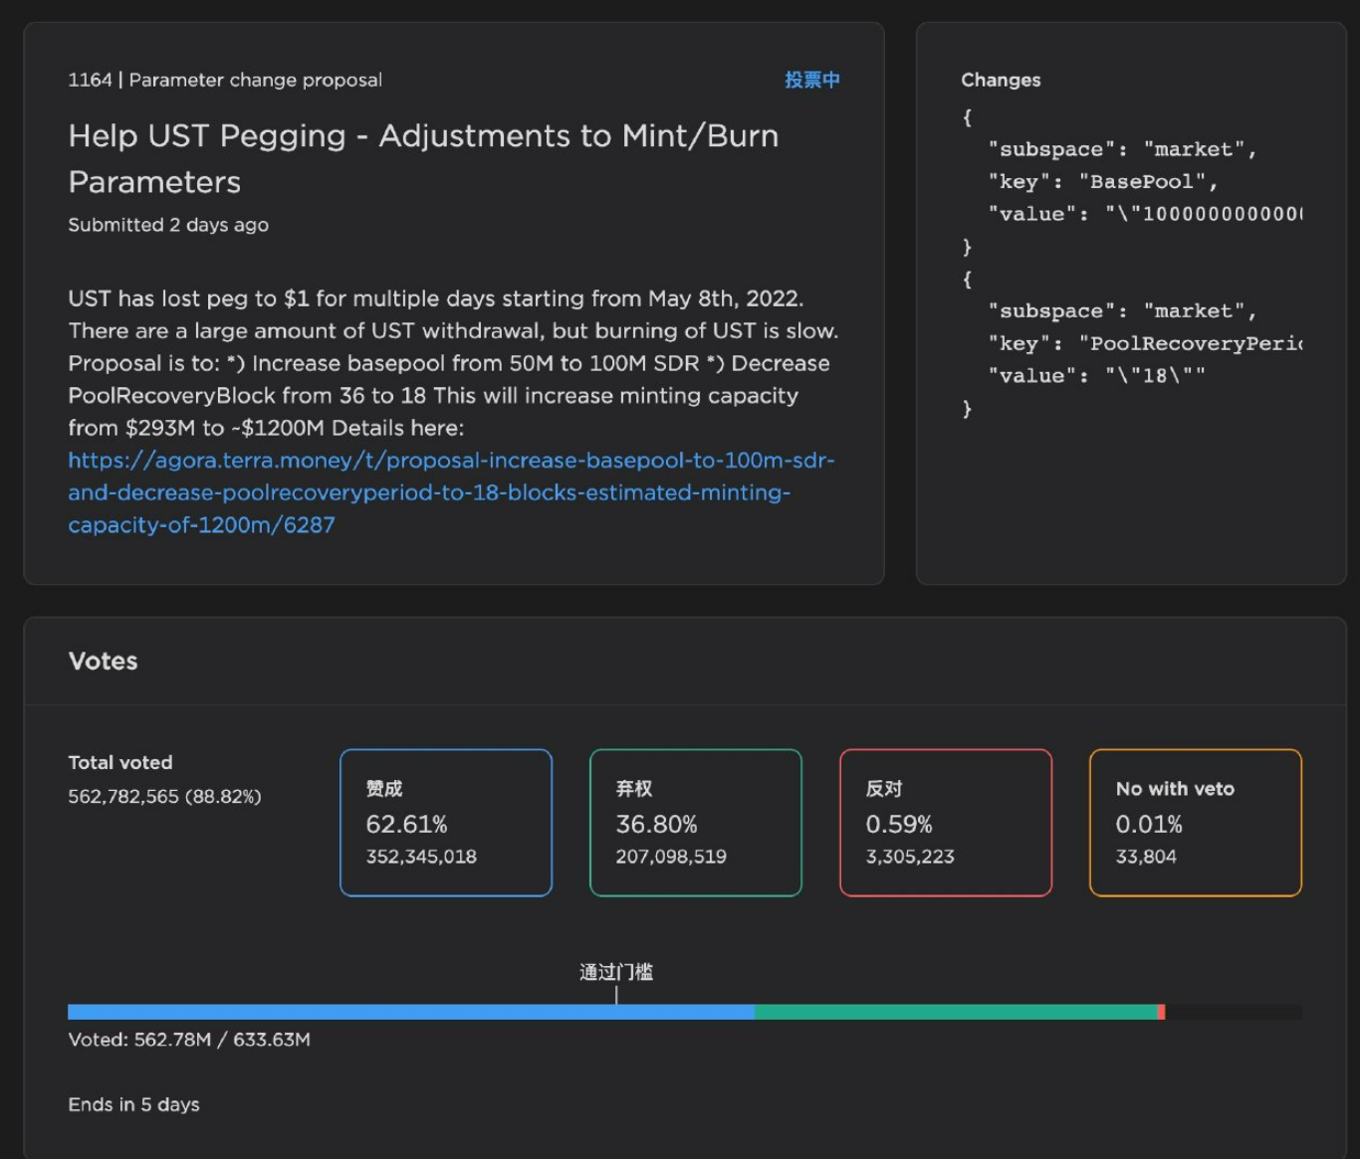Click the "value": "\"18\"" line
Image resolution: width=1360 pixels, height=1159 pixels.
pos(1096,375)
